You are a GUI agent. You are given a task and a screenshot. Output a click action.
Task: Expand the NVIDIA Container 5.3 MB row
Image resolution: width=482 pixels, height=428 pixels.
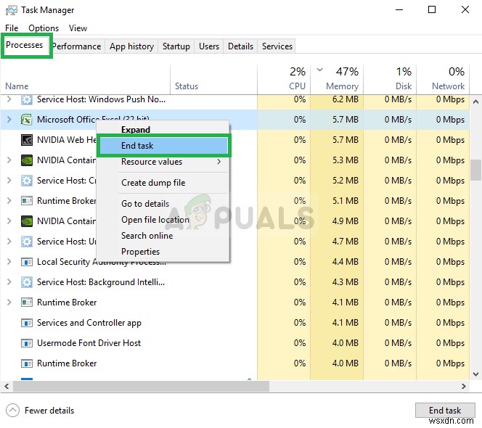9,160
